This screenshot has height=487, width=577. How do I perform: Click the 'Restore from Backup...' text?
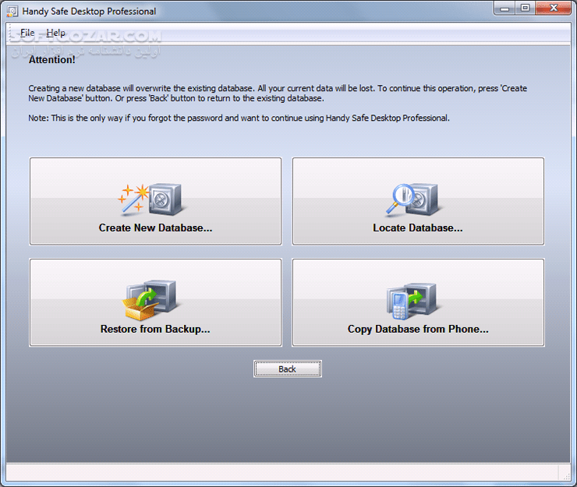(155, 329)
